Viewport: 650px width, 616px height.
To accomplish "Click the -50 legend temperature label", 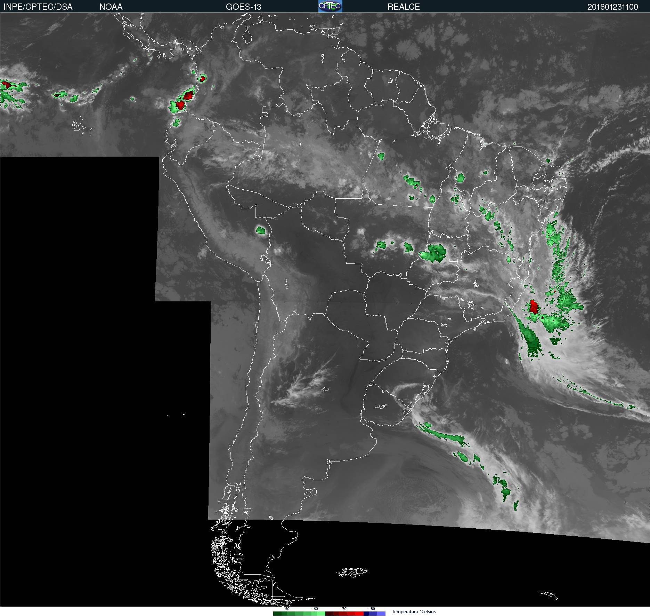I will (x=286, y=609).
